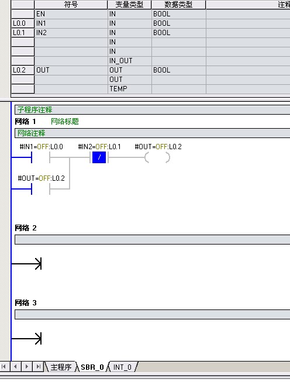Go to first tab using scroll arrow

coord(4,366)
